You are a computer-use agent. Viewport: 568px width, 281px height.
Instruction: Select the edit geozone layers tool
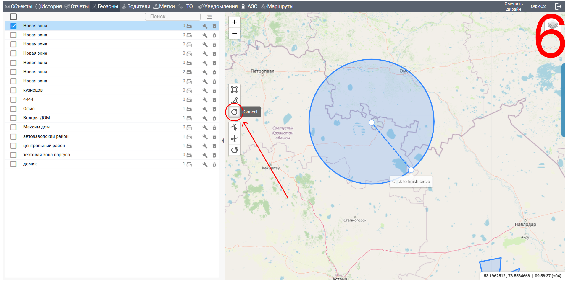pyautogui.click(x=234, y=128)
